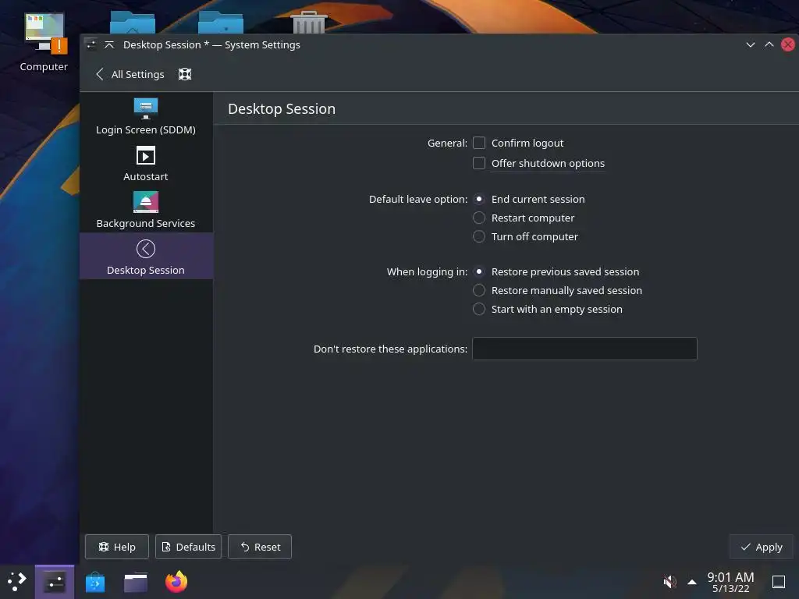Click the Defaults button
799x599 pixels.
pyautogui.click(x=189, y=547)
